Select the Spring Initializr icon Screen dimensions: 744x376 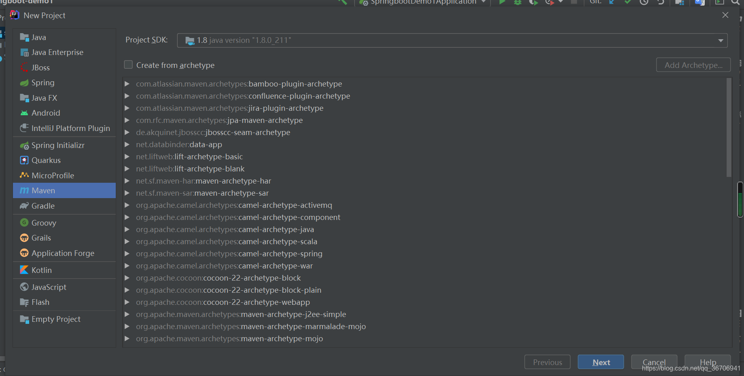[24, 146]
